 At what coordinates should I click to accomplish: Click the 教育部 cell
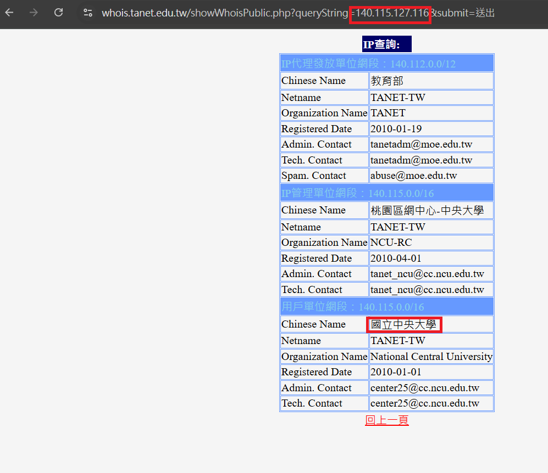tap(431, 81)
